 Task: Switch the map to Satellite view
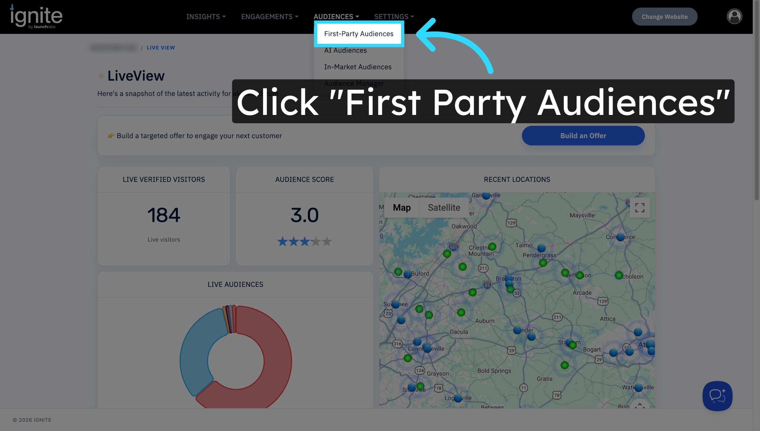tap(444, 208)
